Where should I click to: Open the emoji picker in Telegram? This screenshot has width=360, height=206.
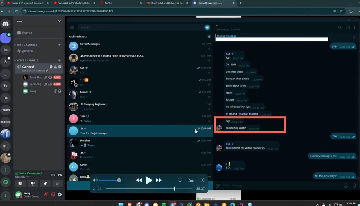coord(346,185)
